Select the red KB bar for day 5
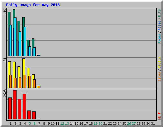 click(29, 115)
